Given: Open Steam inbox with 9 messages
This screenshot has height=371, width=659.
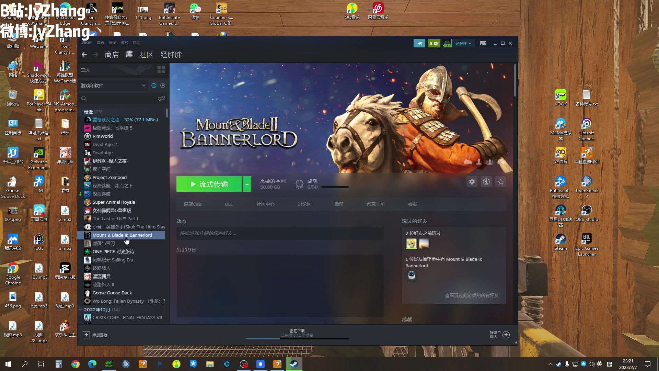Looking at the screenshot, I should click(434, 43).
